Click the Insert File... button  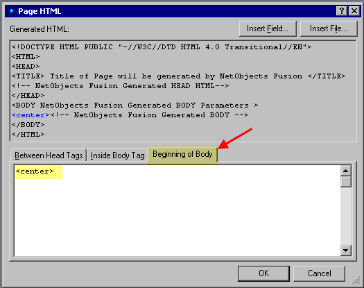[x=329, y=29]
